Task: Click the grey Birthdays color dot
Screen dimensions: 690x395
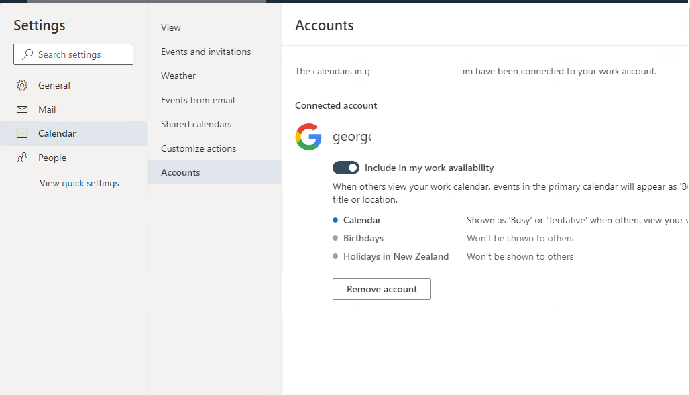Action: [x=335, y=238]
